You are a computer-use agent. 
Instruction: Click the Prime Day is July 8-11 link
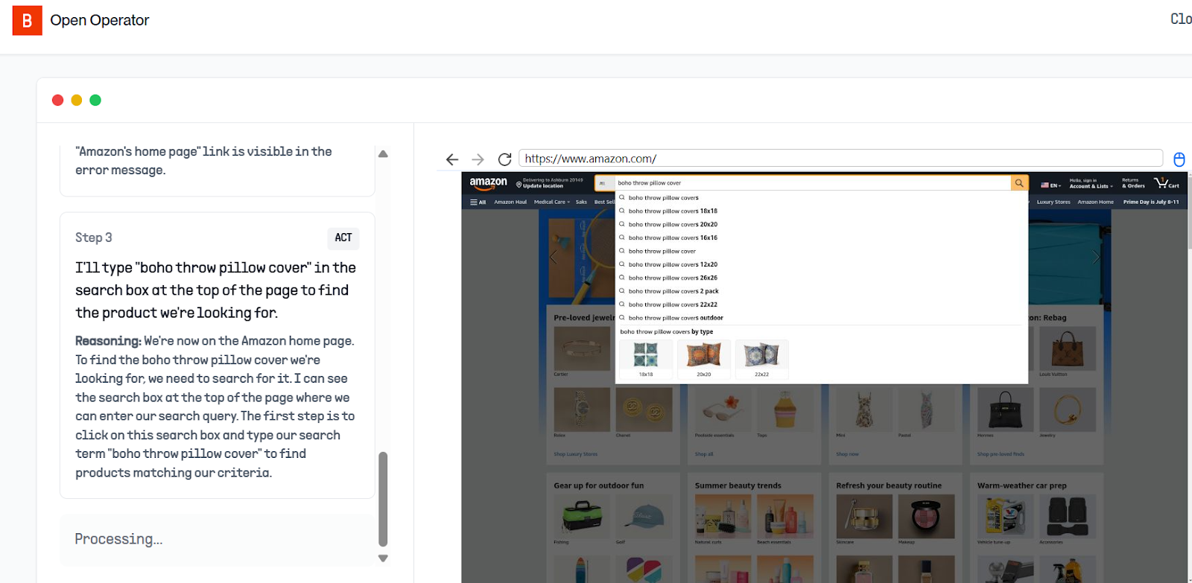(x=1151, y=202)
